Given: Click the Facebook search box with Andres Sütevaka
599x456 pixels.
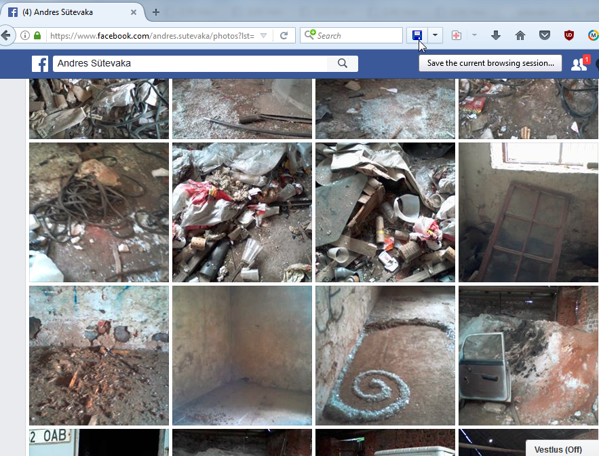Looking at the screenshot, I should click(x=190, y=64).
